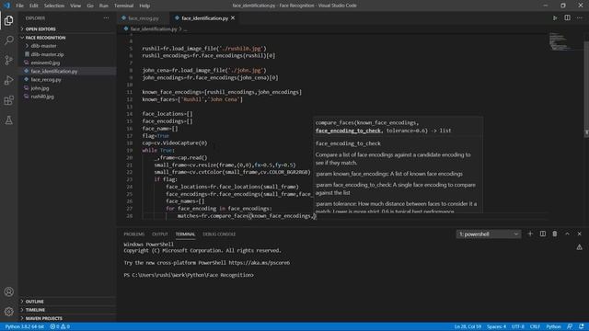
Task: Click the breadcrumb face_identification.py
Action: 154,29
